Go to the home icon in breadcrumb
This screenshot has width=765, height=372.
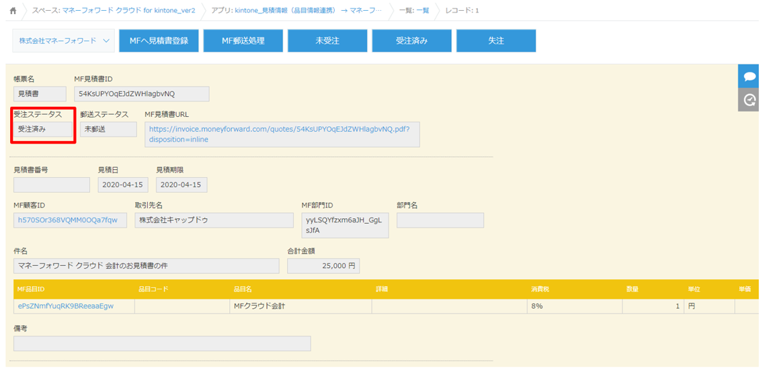click(13, 11)
